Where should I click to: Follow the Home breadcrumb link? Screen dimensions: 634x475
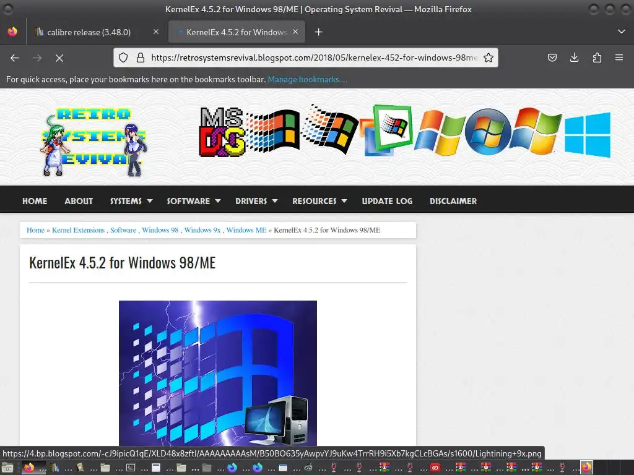point(35,230)
